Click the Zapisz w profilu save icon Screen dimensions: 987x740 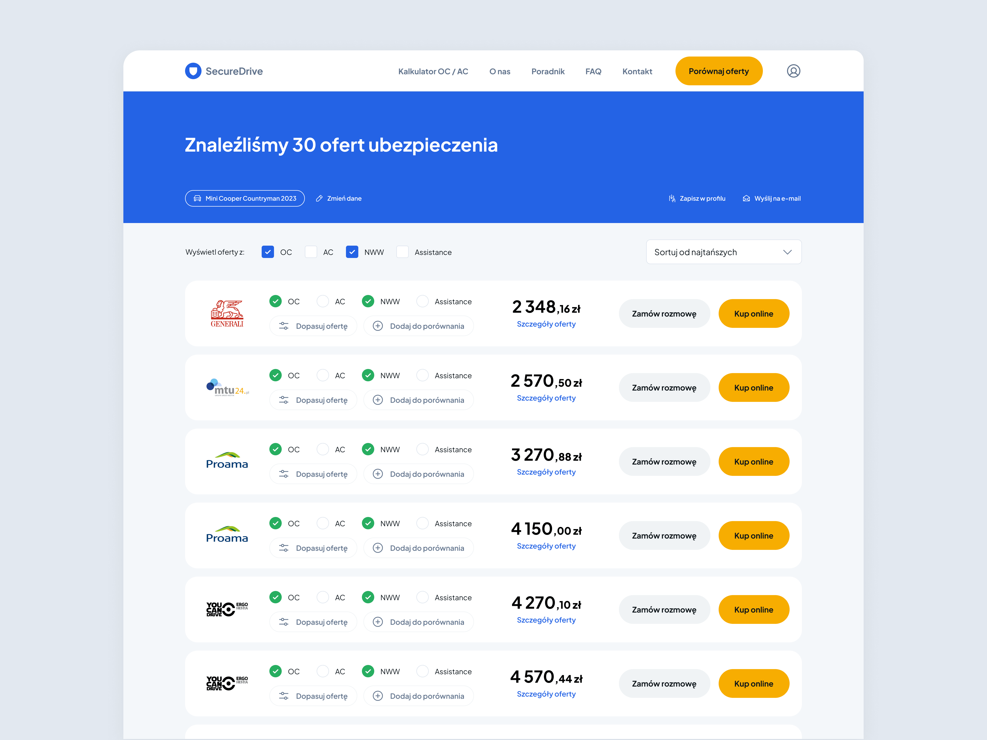click(x=672, y=199)
